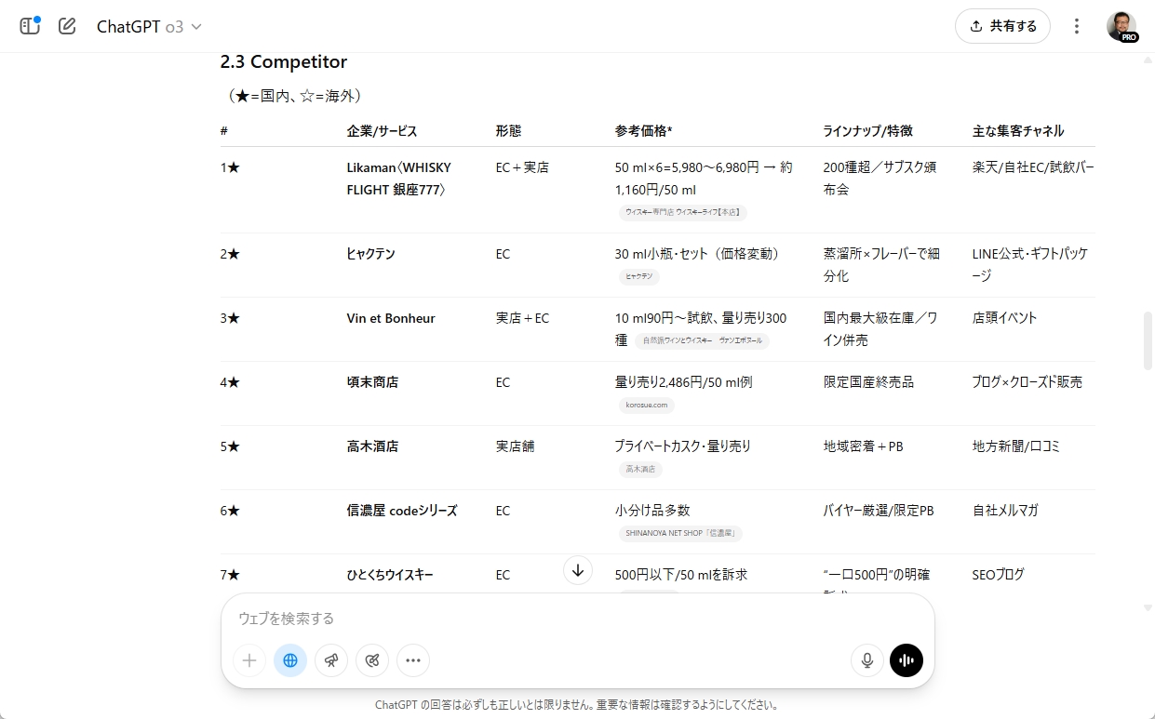Click the 共有する share button

click(x=1002, y=26)
